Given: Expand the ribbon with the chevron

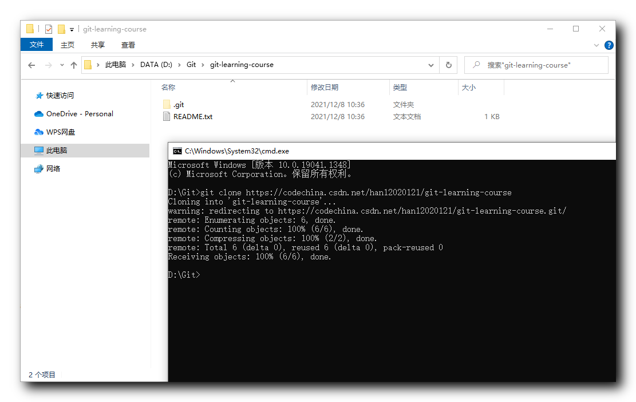Looking at the screenshot, I should 597,45.
